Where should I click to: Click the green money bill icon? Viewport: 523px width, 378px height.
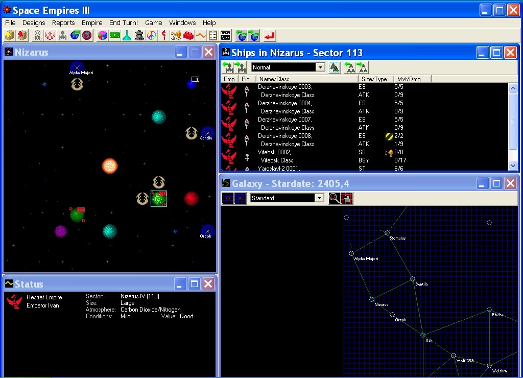[114, 35]
